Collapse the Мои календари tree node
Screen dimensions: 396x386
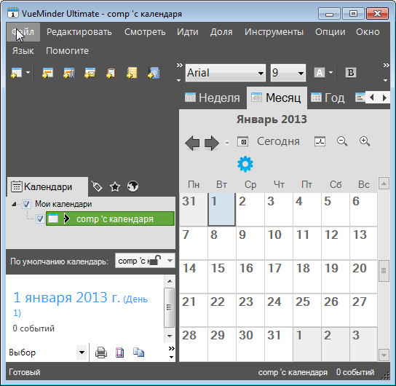[x=14, y=204]
